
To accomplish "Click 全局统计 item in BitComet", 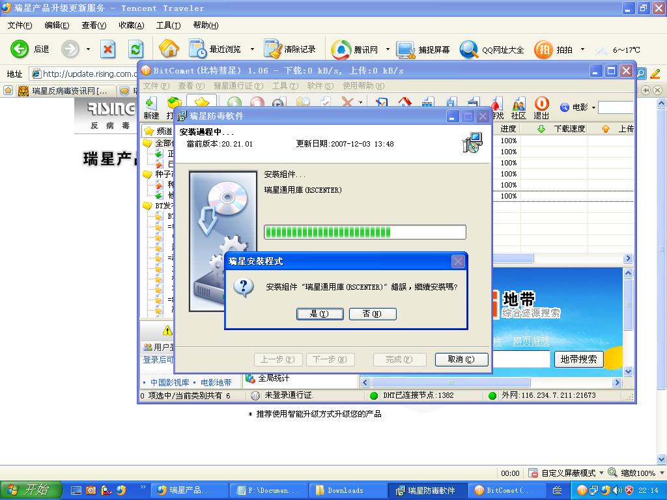I will tap(268, 378).
